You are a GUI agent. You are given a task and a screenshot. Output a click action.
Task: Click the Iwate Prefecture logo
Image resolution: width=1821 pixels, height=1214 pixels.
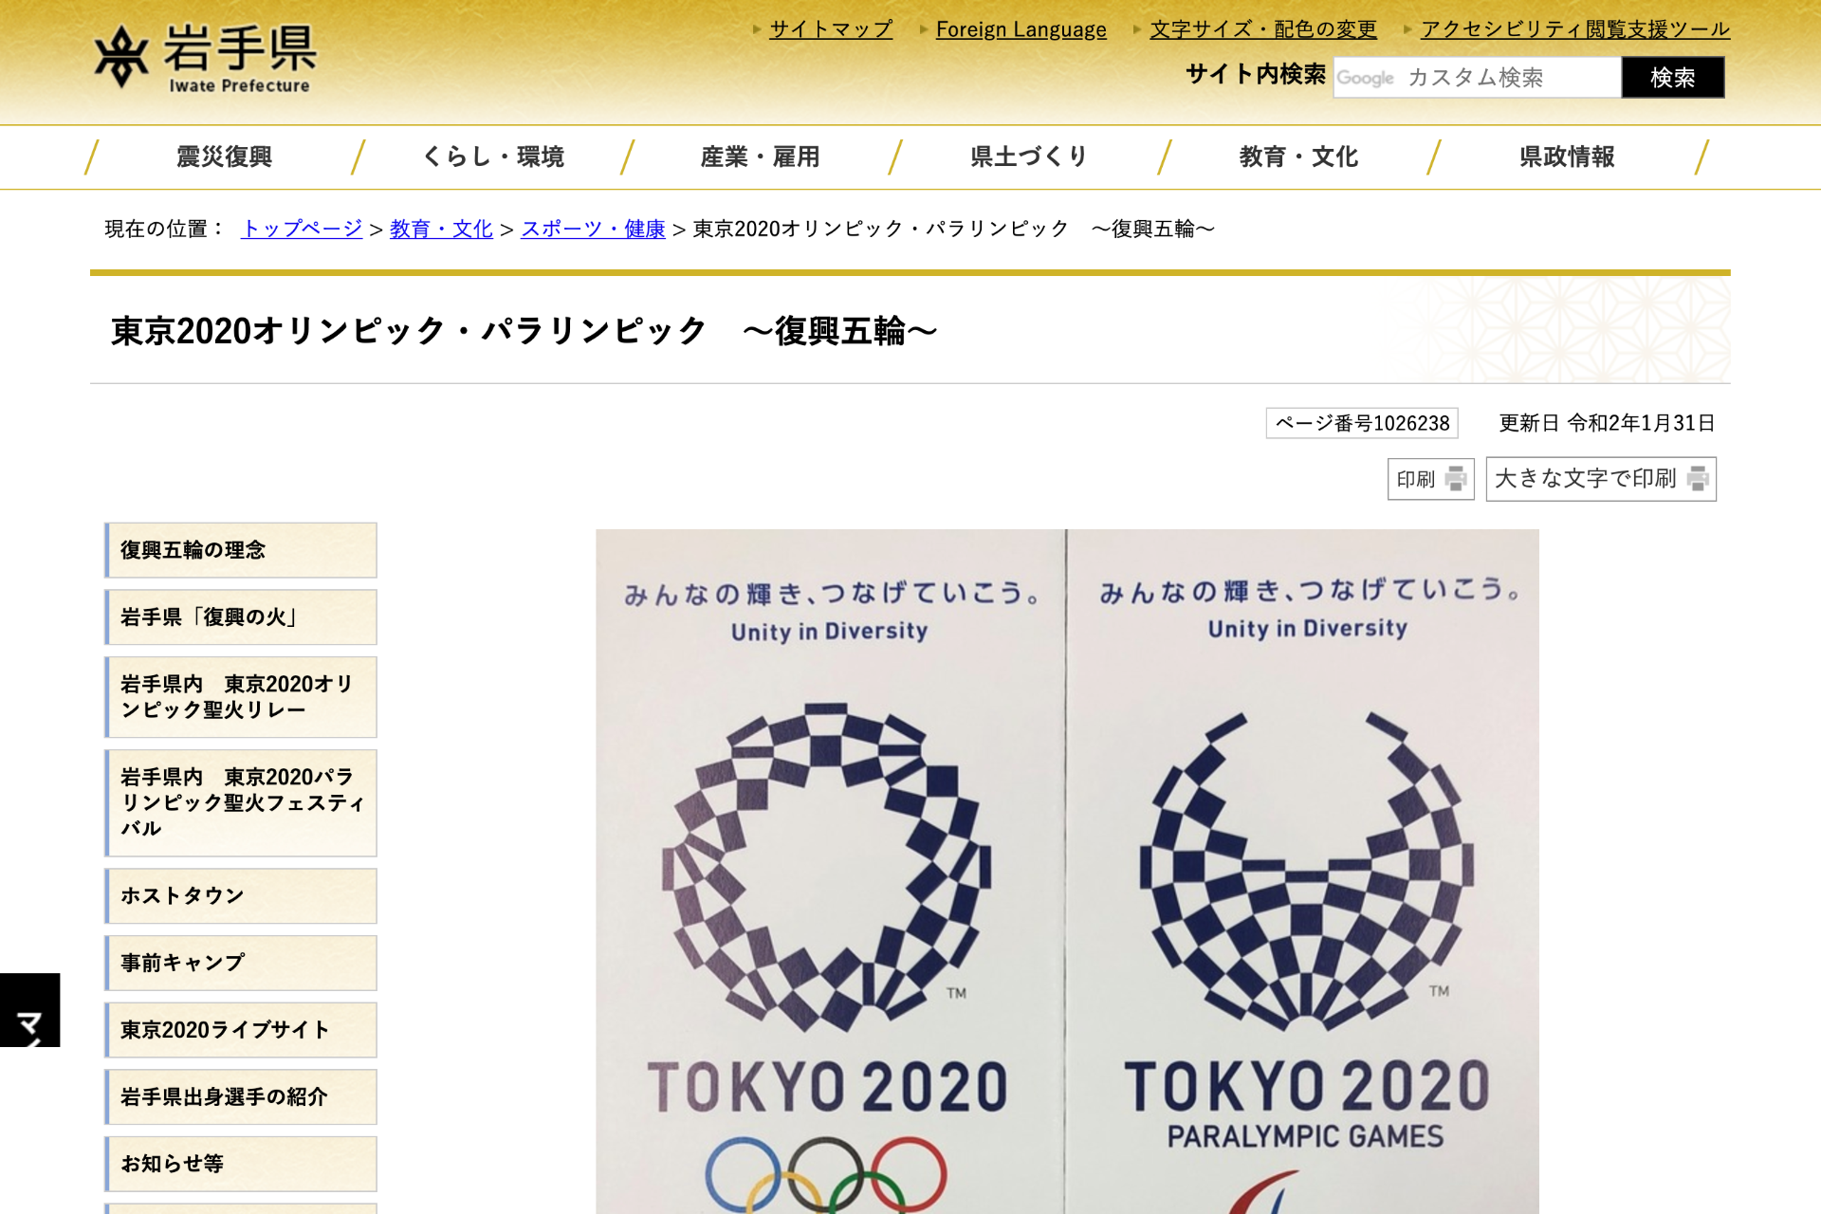coord(205,59)
